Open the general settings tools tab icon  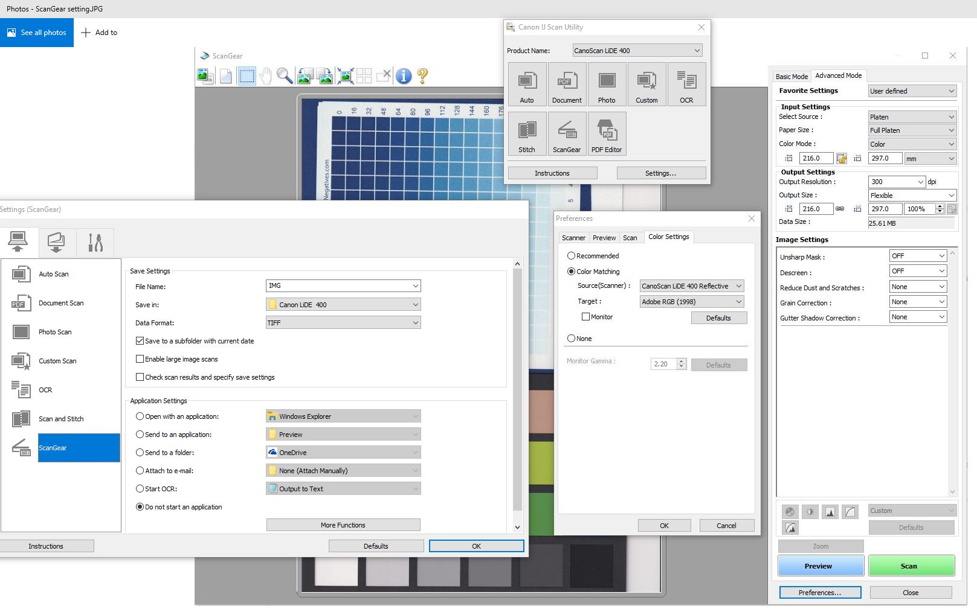tap(95, 242)
